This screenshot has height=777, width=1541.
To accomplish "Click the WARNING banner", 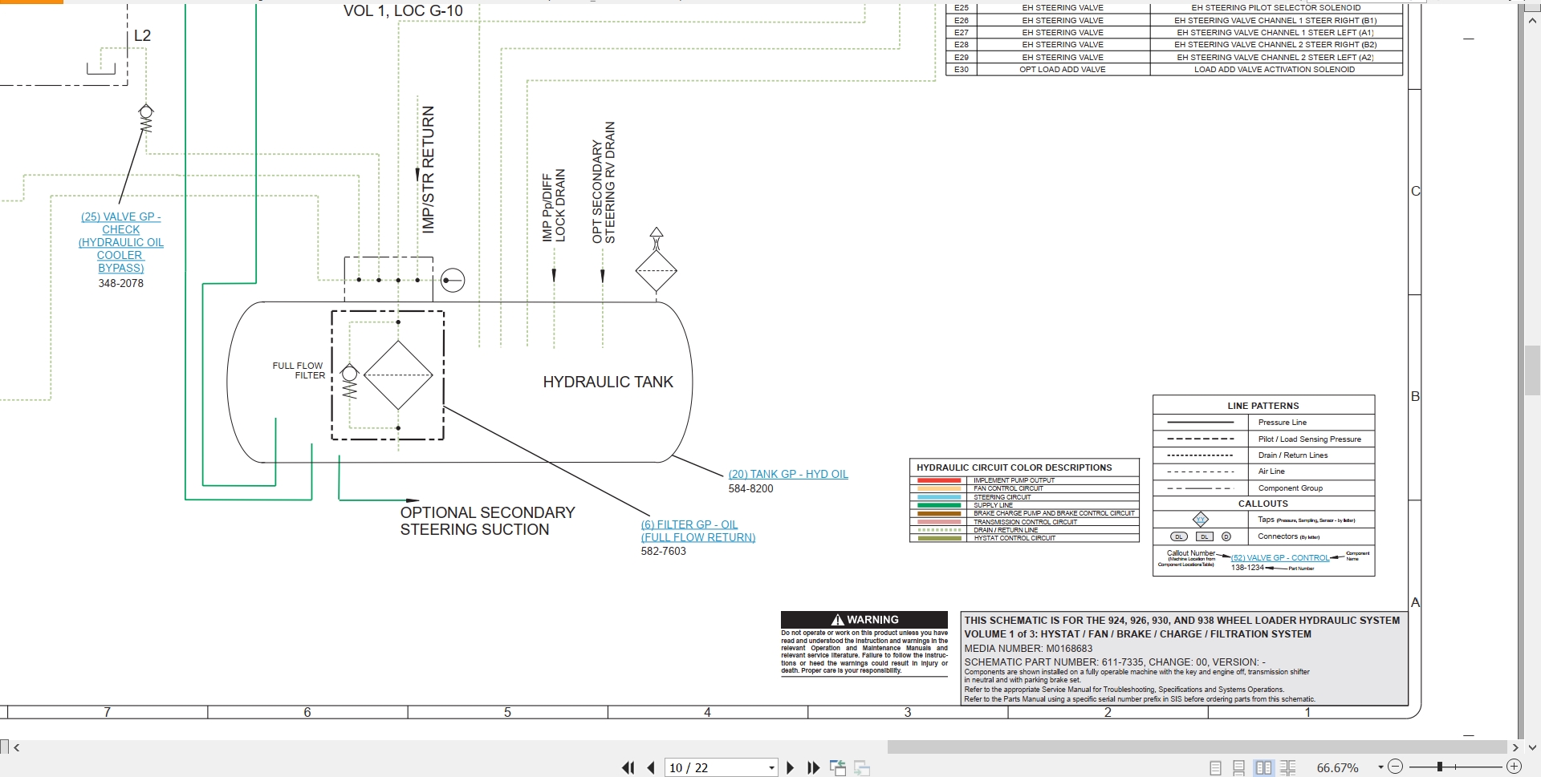I will coord(864,620).
